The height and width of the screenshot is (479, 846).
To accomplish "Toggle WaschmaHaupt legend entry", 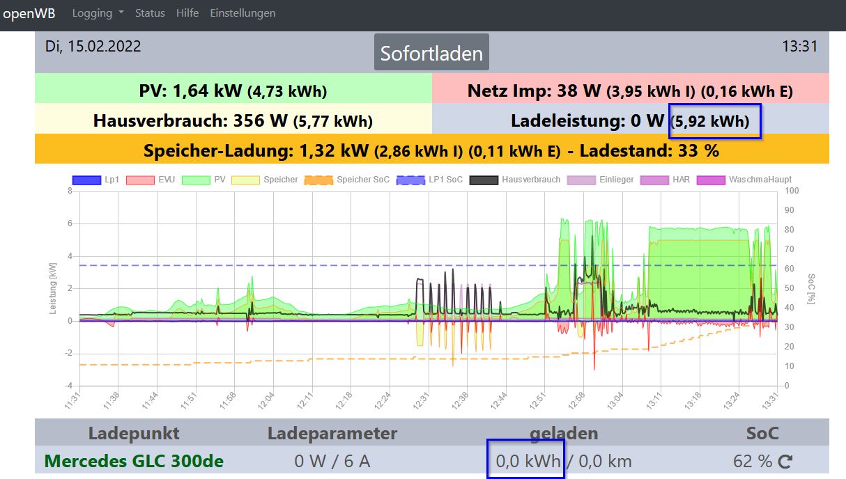I will click(744, 180).
